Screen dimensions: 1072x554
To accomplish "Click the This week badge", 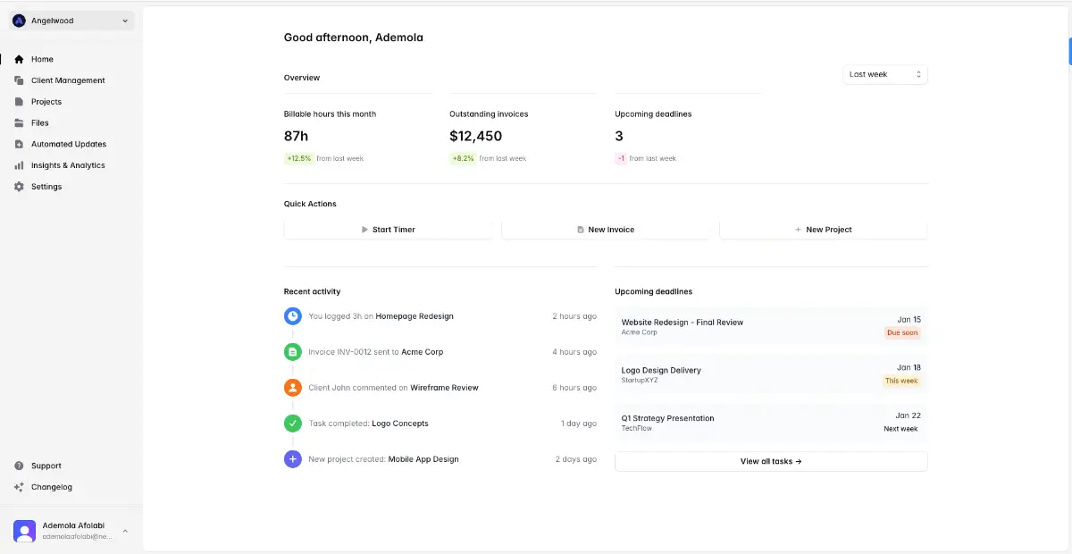I will point(901,381).
